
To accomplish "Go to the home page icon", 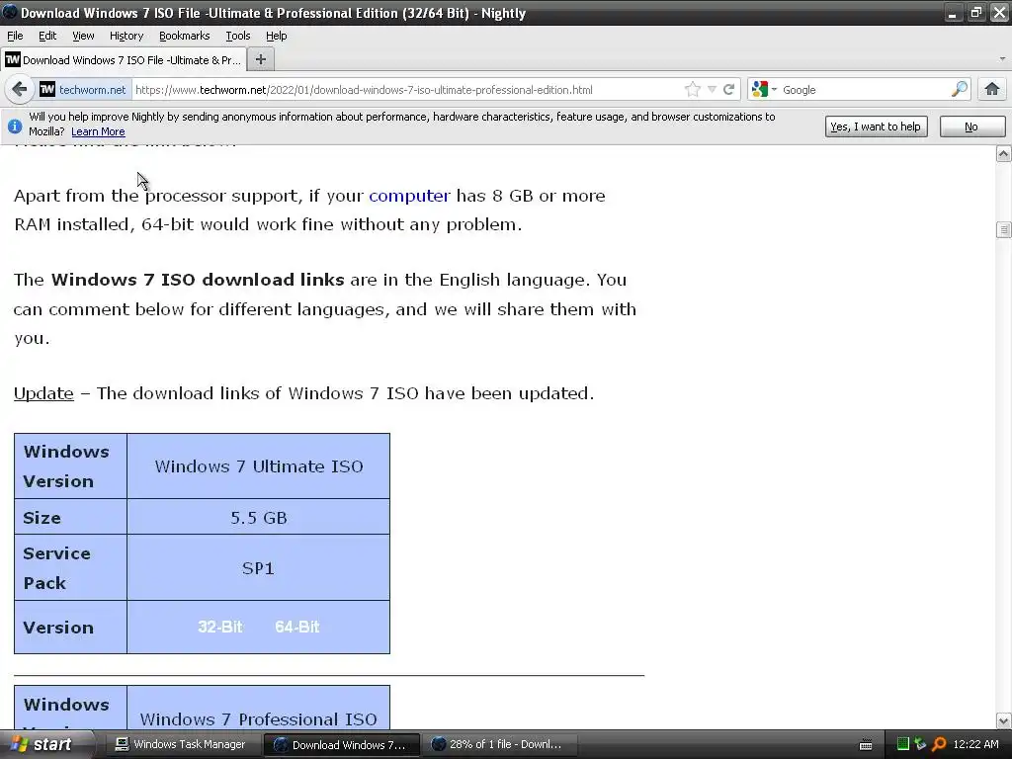I will click(x=992, y=89).
